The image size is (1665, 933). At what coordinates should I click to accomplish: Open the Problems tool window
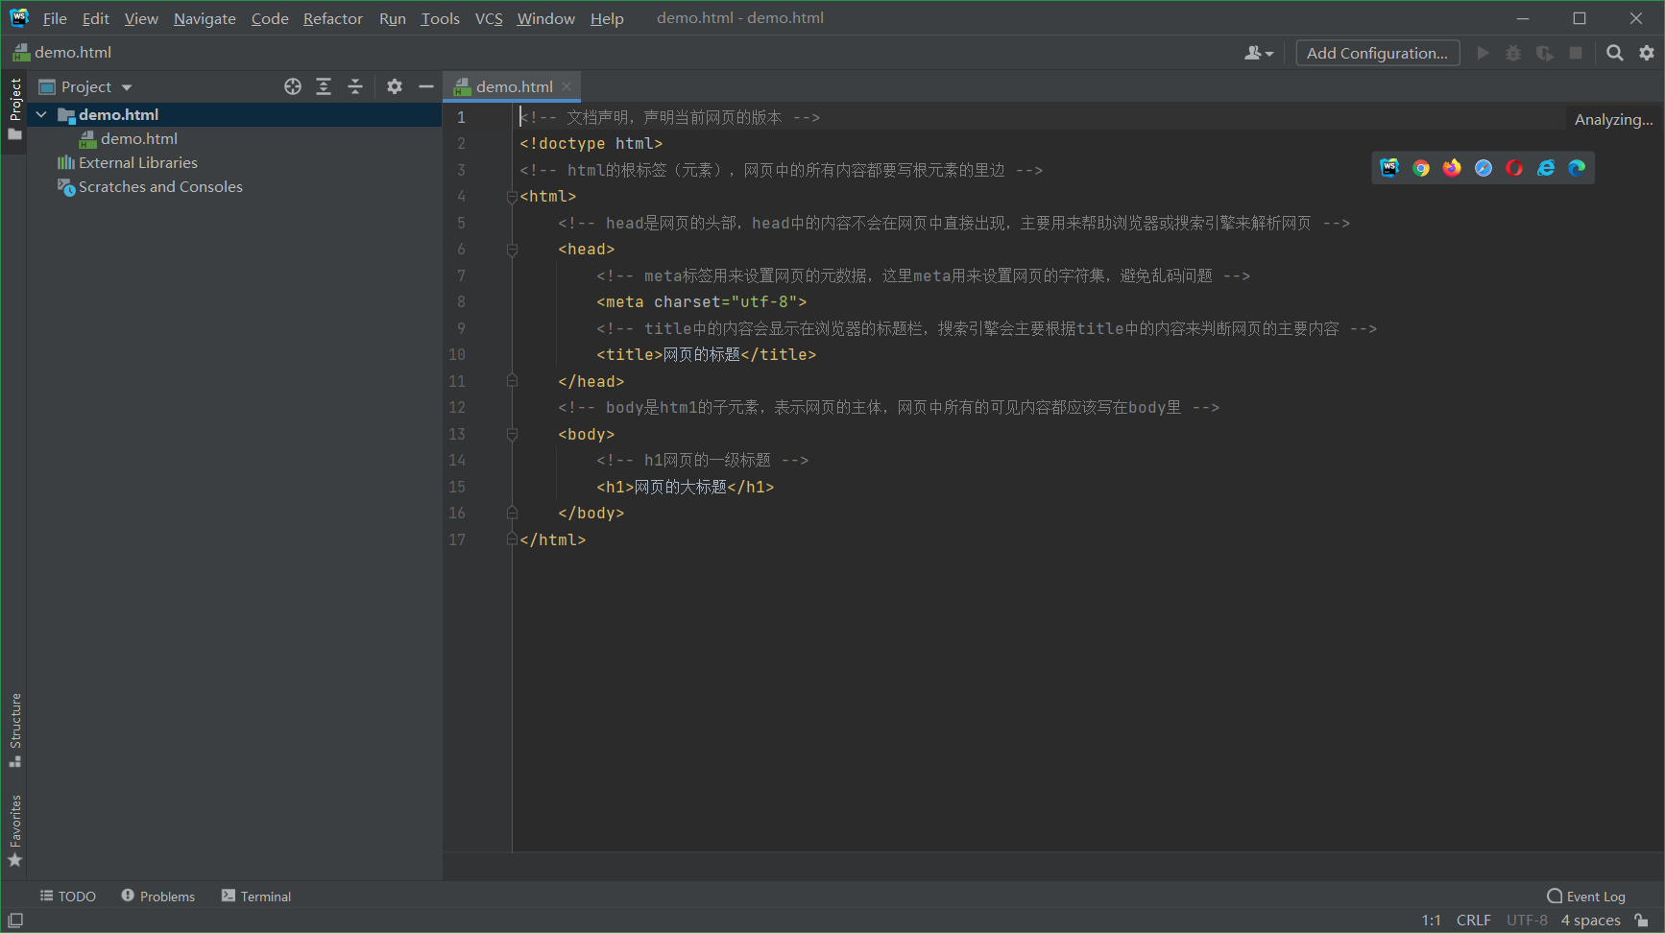[158, 896]
